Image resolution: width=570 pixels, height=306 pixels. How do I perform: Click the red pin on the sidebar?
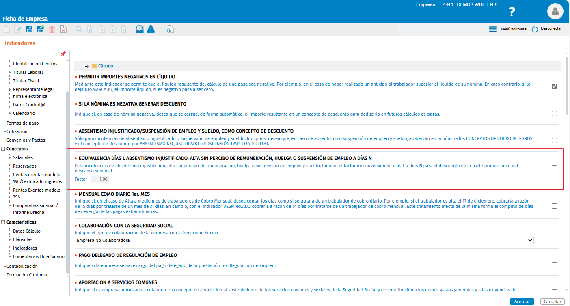63,54
